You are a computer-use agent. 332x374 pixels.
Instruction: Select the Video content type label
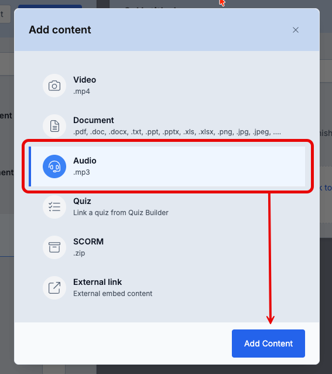(84, 80)
